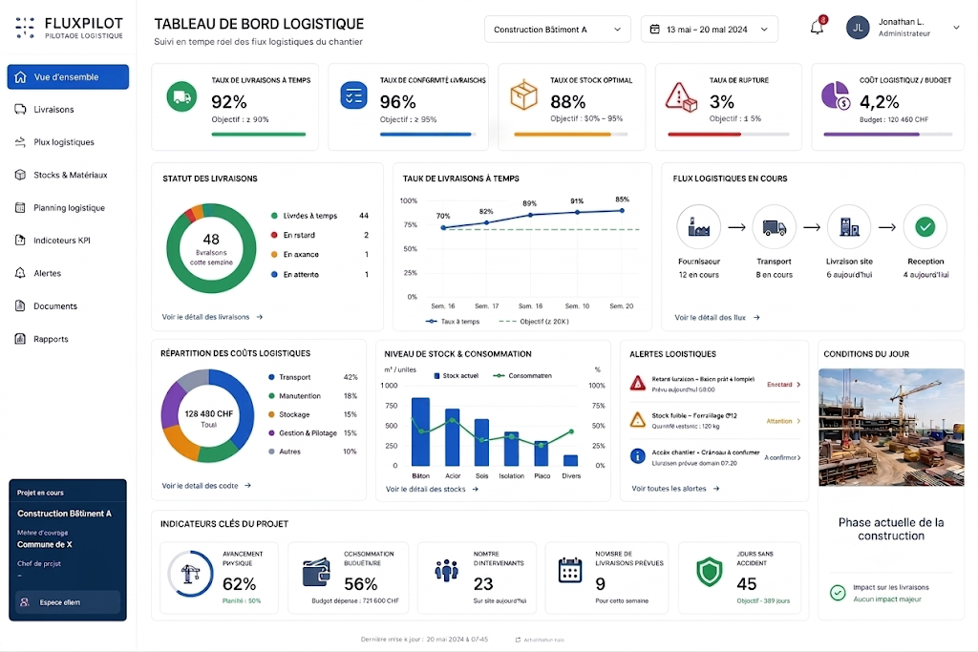Click the Transport truck flow icon
The image size is (978, 652).
pyautogui.click(x=774, y=227)
